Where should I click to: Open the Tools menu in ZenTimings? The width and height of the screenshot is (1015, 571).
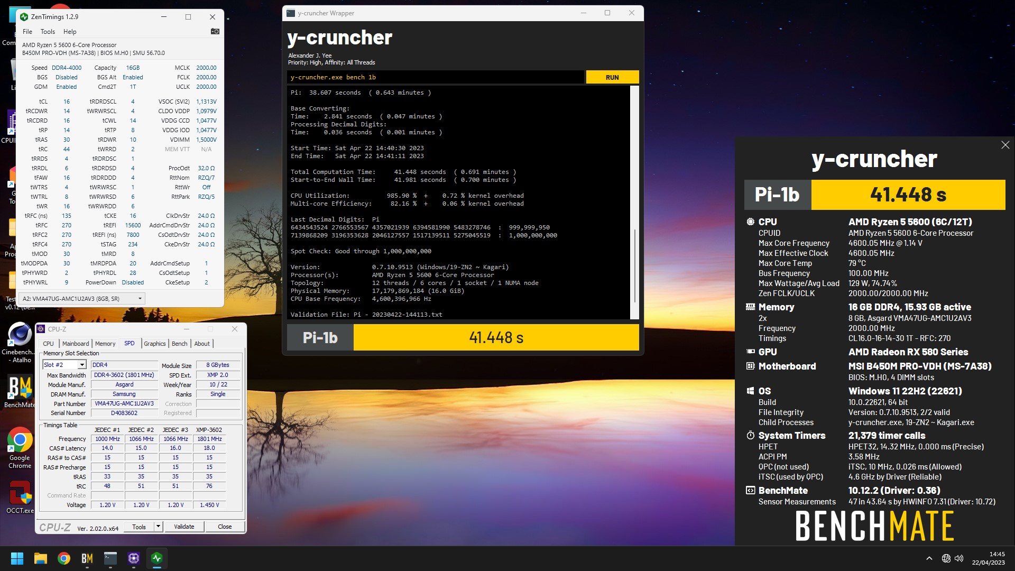point(48,32)
